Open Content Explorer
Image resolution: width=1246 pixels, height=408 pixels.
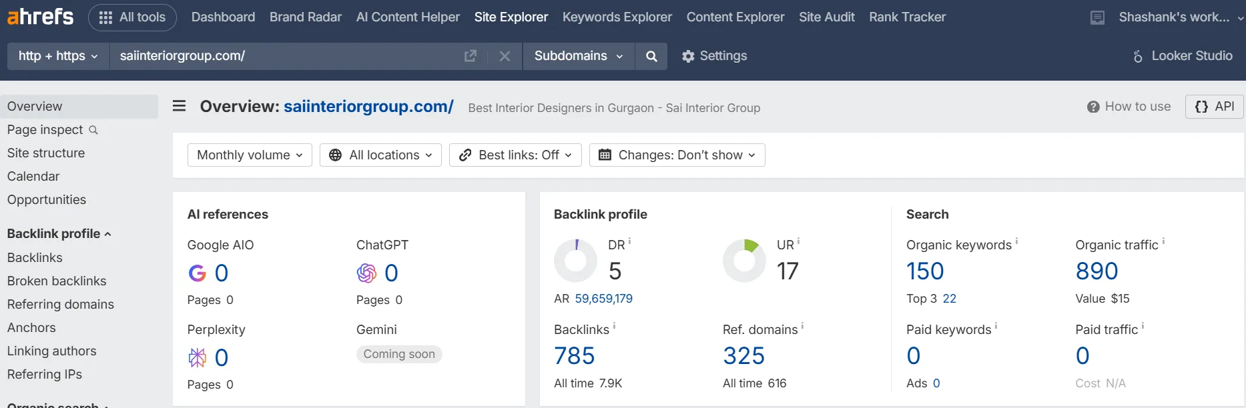[735, 17]
